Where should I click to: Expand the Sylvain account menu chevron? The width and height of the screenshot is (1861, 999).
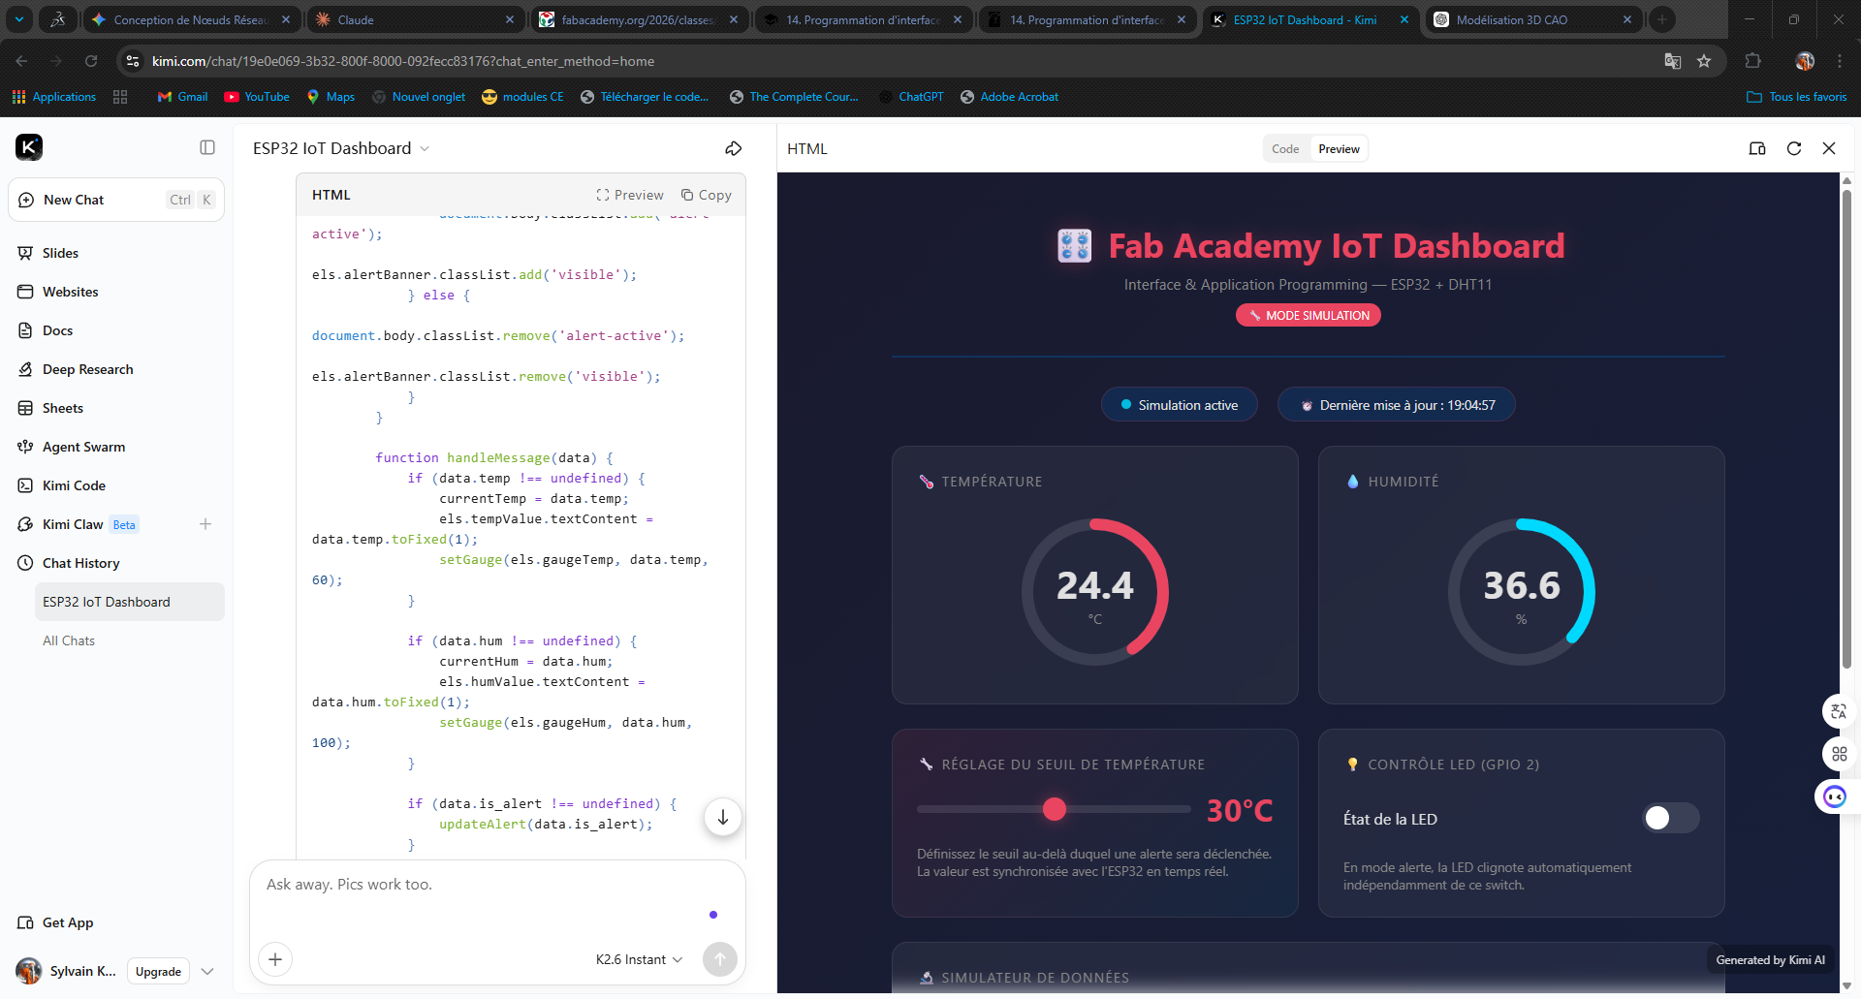click(207, 971)
